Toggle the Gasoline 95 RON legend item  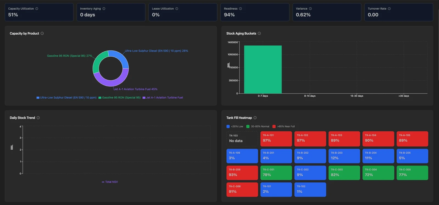120,98
